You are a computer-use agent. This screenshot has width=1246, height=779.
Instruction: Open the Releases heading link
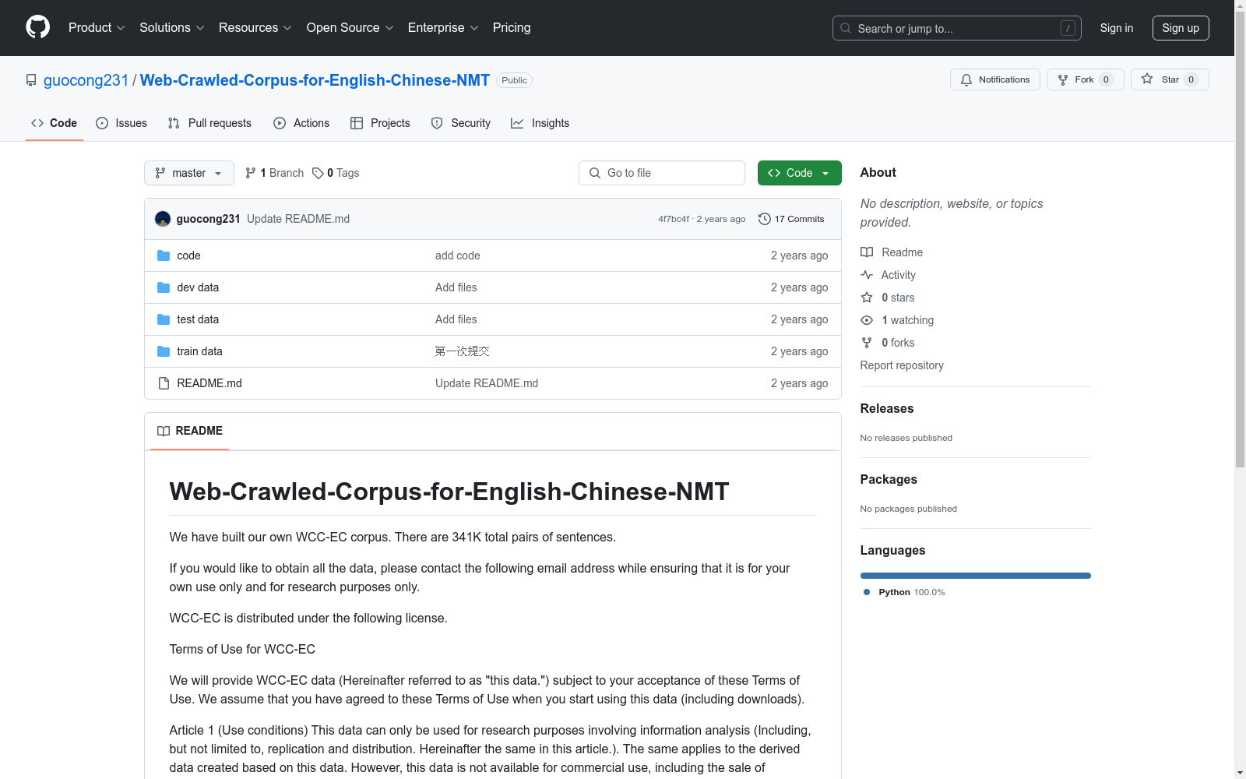[887, 408]
